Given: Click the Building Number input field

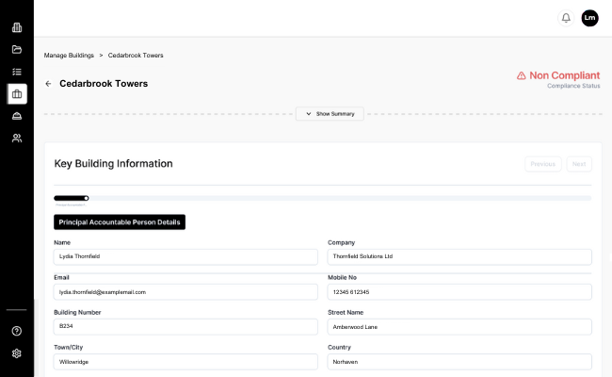Looking at the screenshot, I should pos(185,327).
